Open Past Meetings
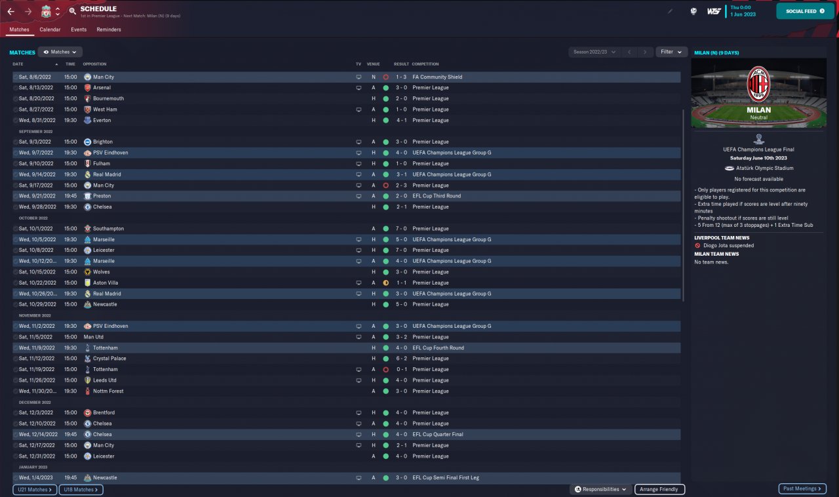 [x=802, y=488]
